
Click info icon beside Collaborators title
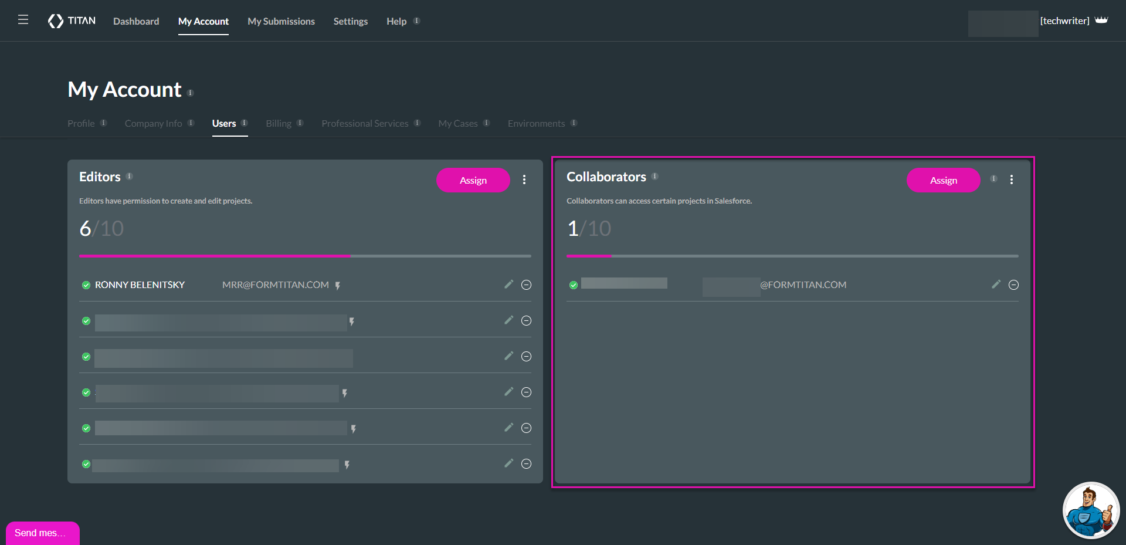click(x=654, y=176)
